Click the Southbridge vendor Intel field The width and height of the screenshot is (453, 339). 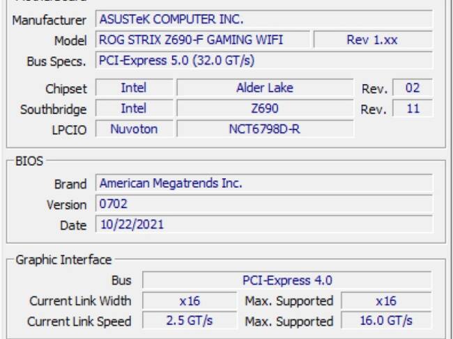(133, 109)
